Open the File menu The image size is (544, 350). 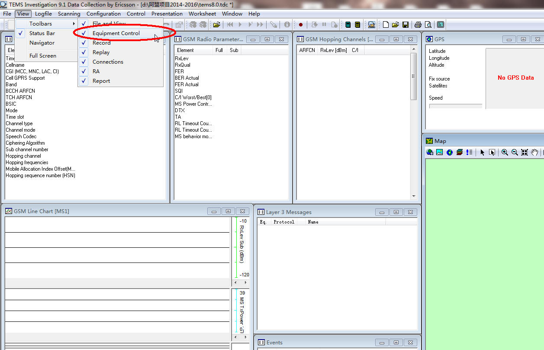[x=7, y=13]
